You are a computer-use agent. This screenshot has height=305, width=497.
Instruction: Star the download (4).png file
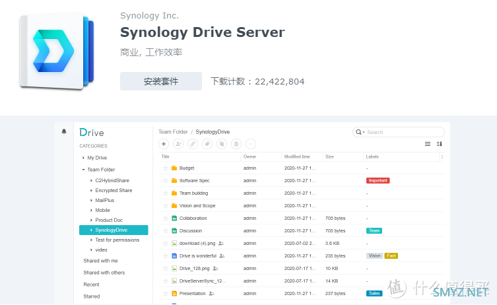pos(166,244)
